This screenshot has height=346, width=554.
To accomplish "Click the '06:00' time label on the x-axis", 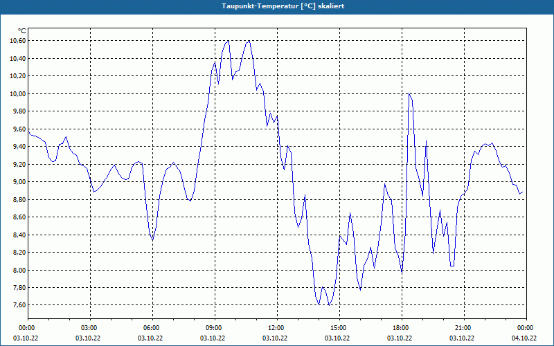I will [x=152, y=328].
